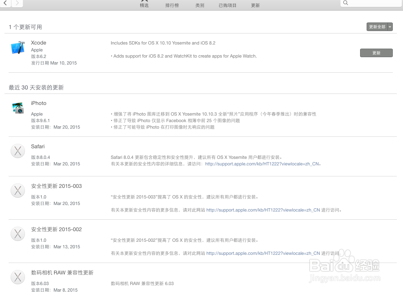403x292 pixels.
Task: Click the 安全性更新 2015-002 OS X icon
Action: [18, 234]
